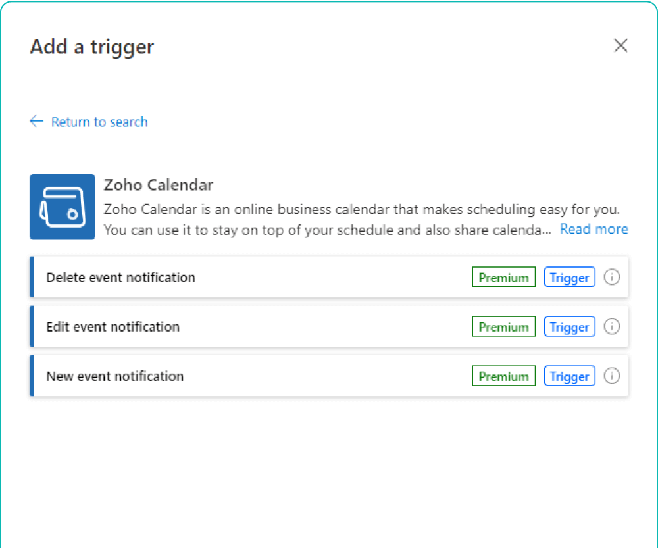The width and height of the screenshot is (658, 548).
Task: Click Trigger badge on Edit event notification
Action: tap(569, 326)
